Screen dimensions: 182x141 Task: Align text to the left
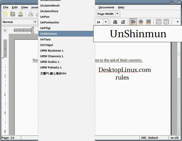pos(133,22)
